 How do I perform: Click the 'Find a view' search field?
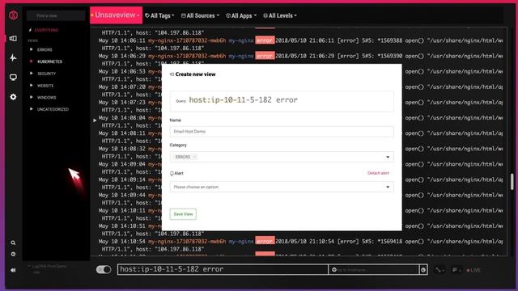coord(56,15)
